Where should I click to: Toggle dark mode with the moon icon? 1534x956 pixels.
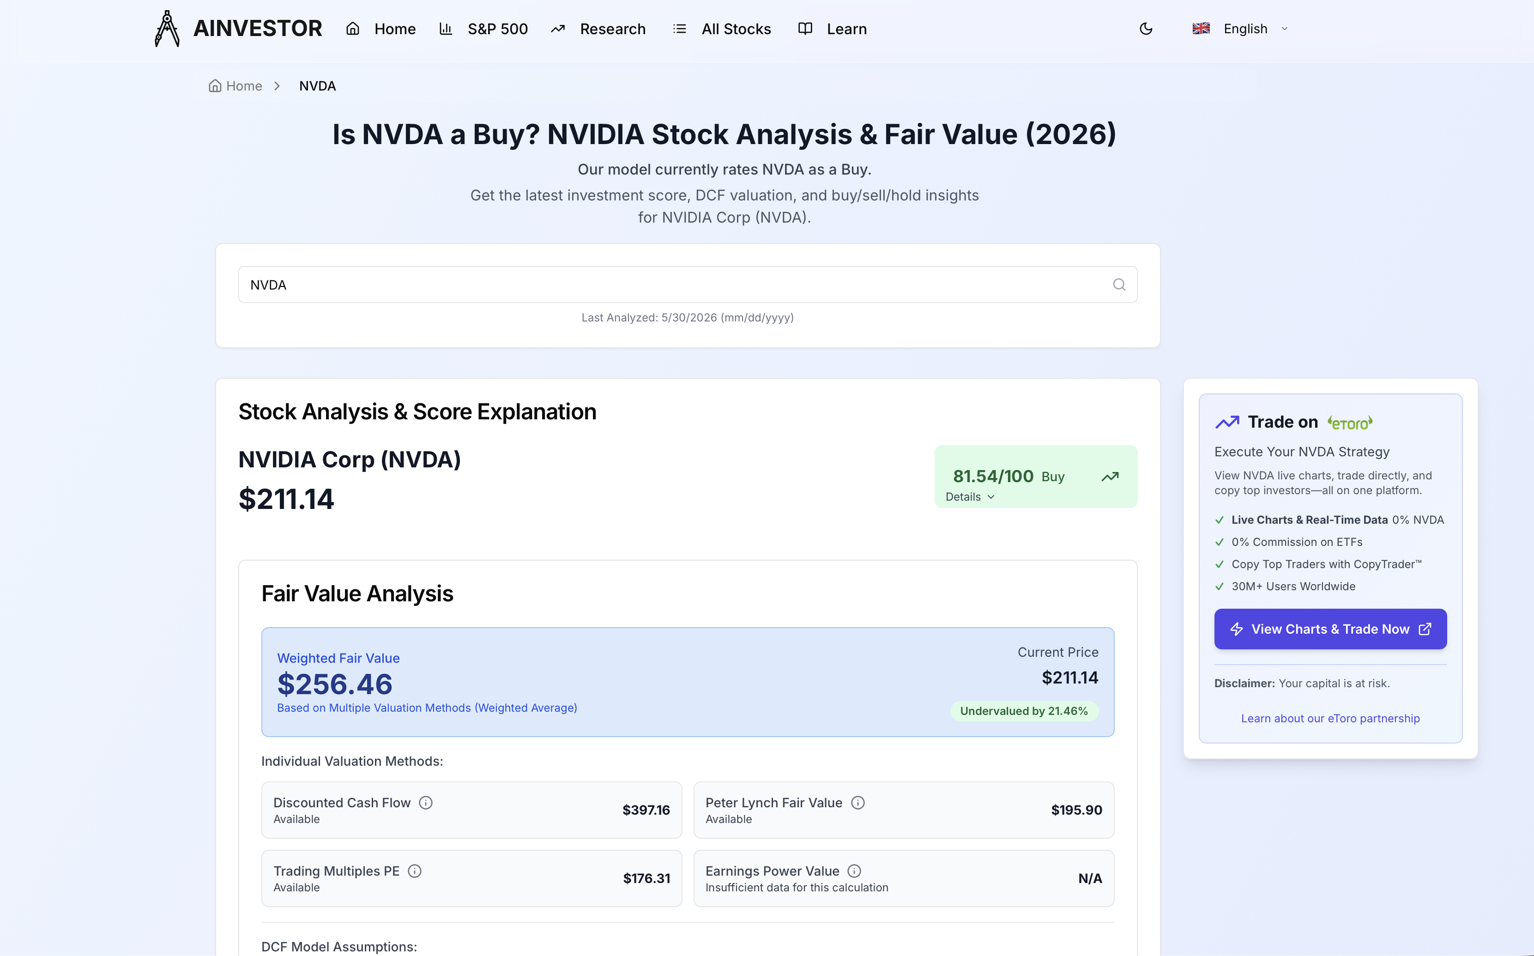pyautogui.click(x=1146, y=29)
